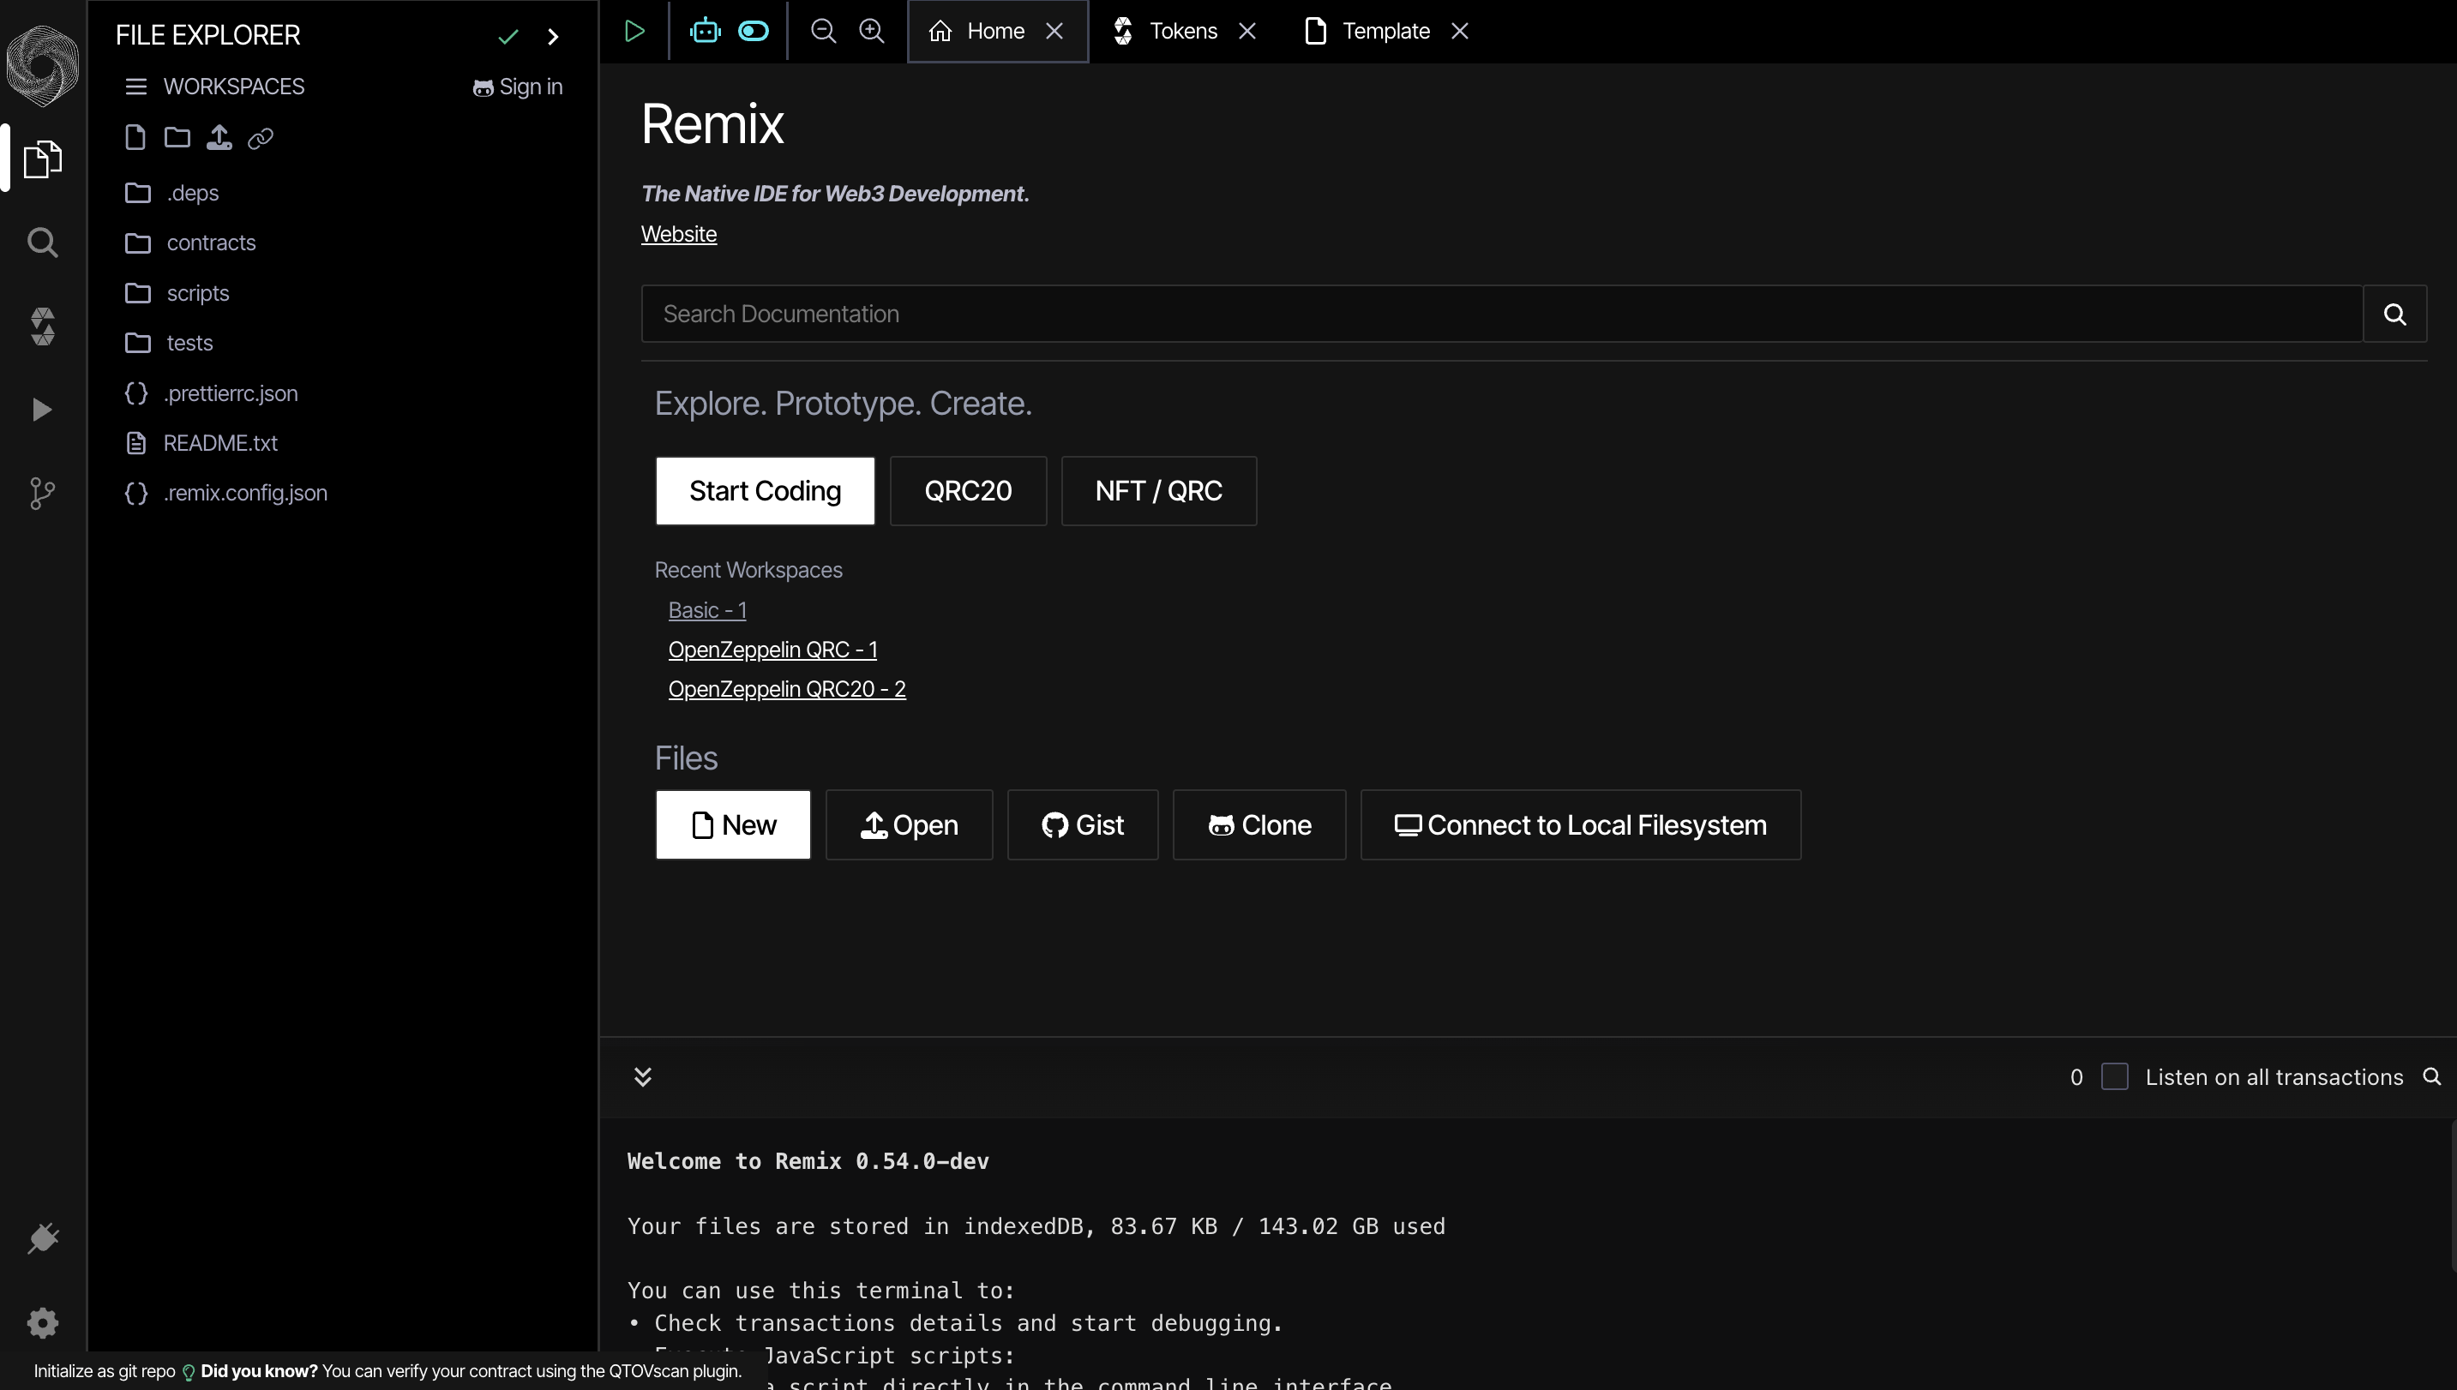Click the Start Coding button
The image size is (2457, 1390).
(765, 491)
